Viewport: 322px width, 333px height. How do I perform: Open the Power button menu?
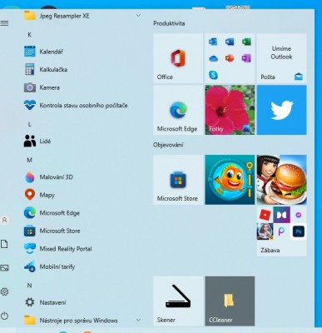coord(5,316)
